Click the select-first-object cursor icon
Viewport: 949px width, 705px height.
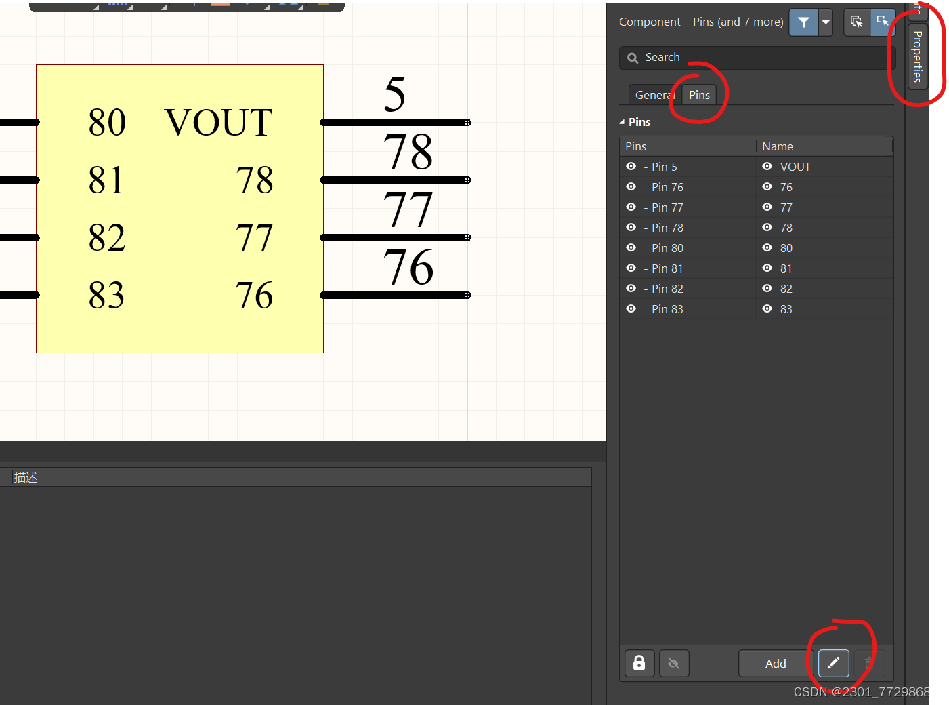883,22
